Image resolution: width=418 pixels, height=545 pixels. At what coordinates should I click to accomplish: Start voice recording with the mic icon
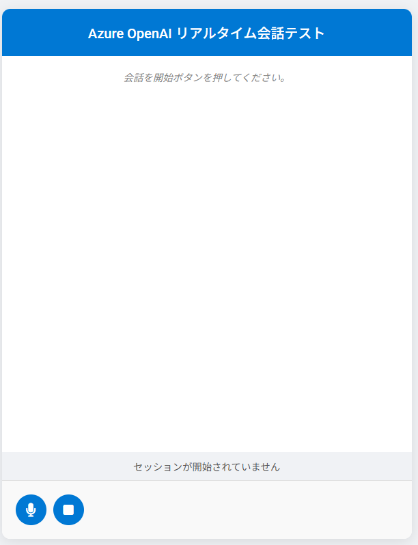pyautogui.click(x=31, y=509)
